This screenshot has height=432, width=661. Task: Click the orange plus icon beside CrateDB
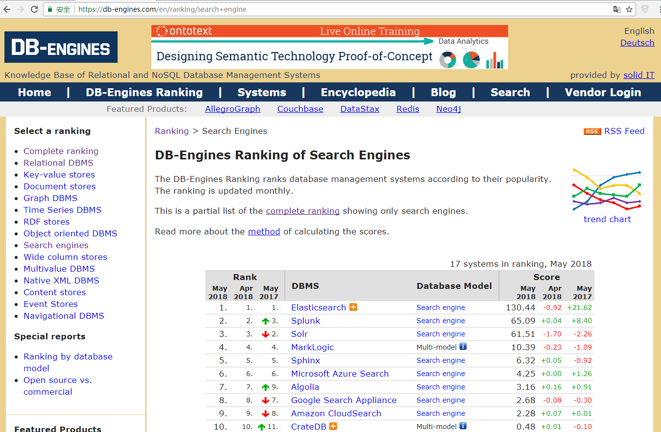pos(333,427)
